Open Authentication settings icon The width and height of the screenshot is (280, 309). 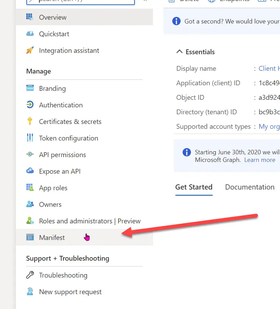click(30, 105)
